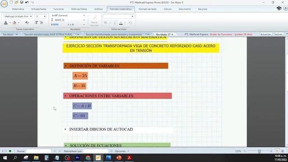
Task: Open the Cálculo ribbon tab
Action: [x=167, y=9]
